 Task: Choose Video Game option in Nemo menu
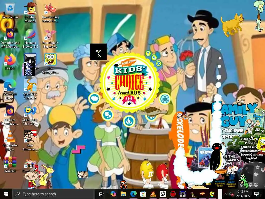click(249, 139)
